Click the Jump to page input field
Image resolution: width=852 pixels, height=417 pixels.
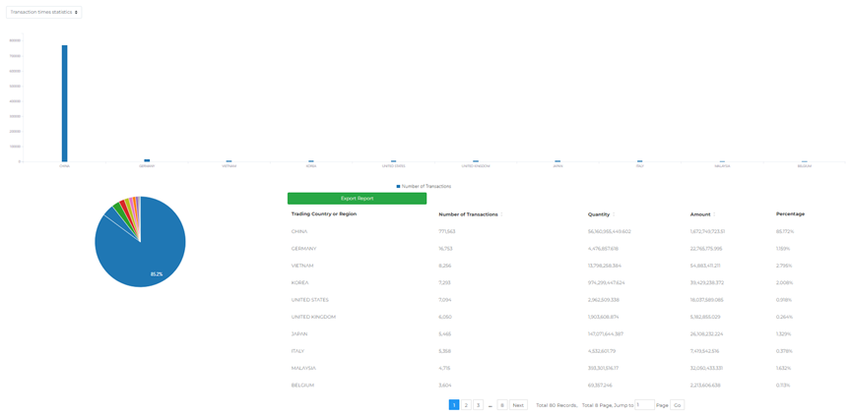[644, 405]
